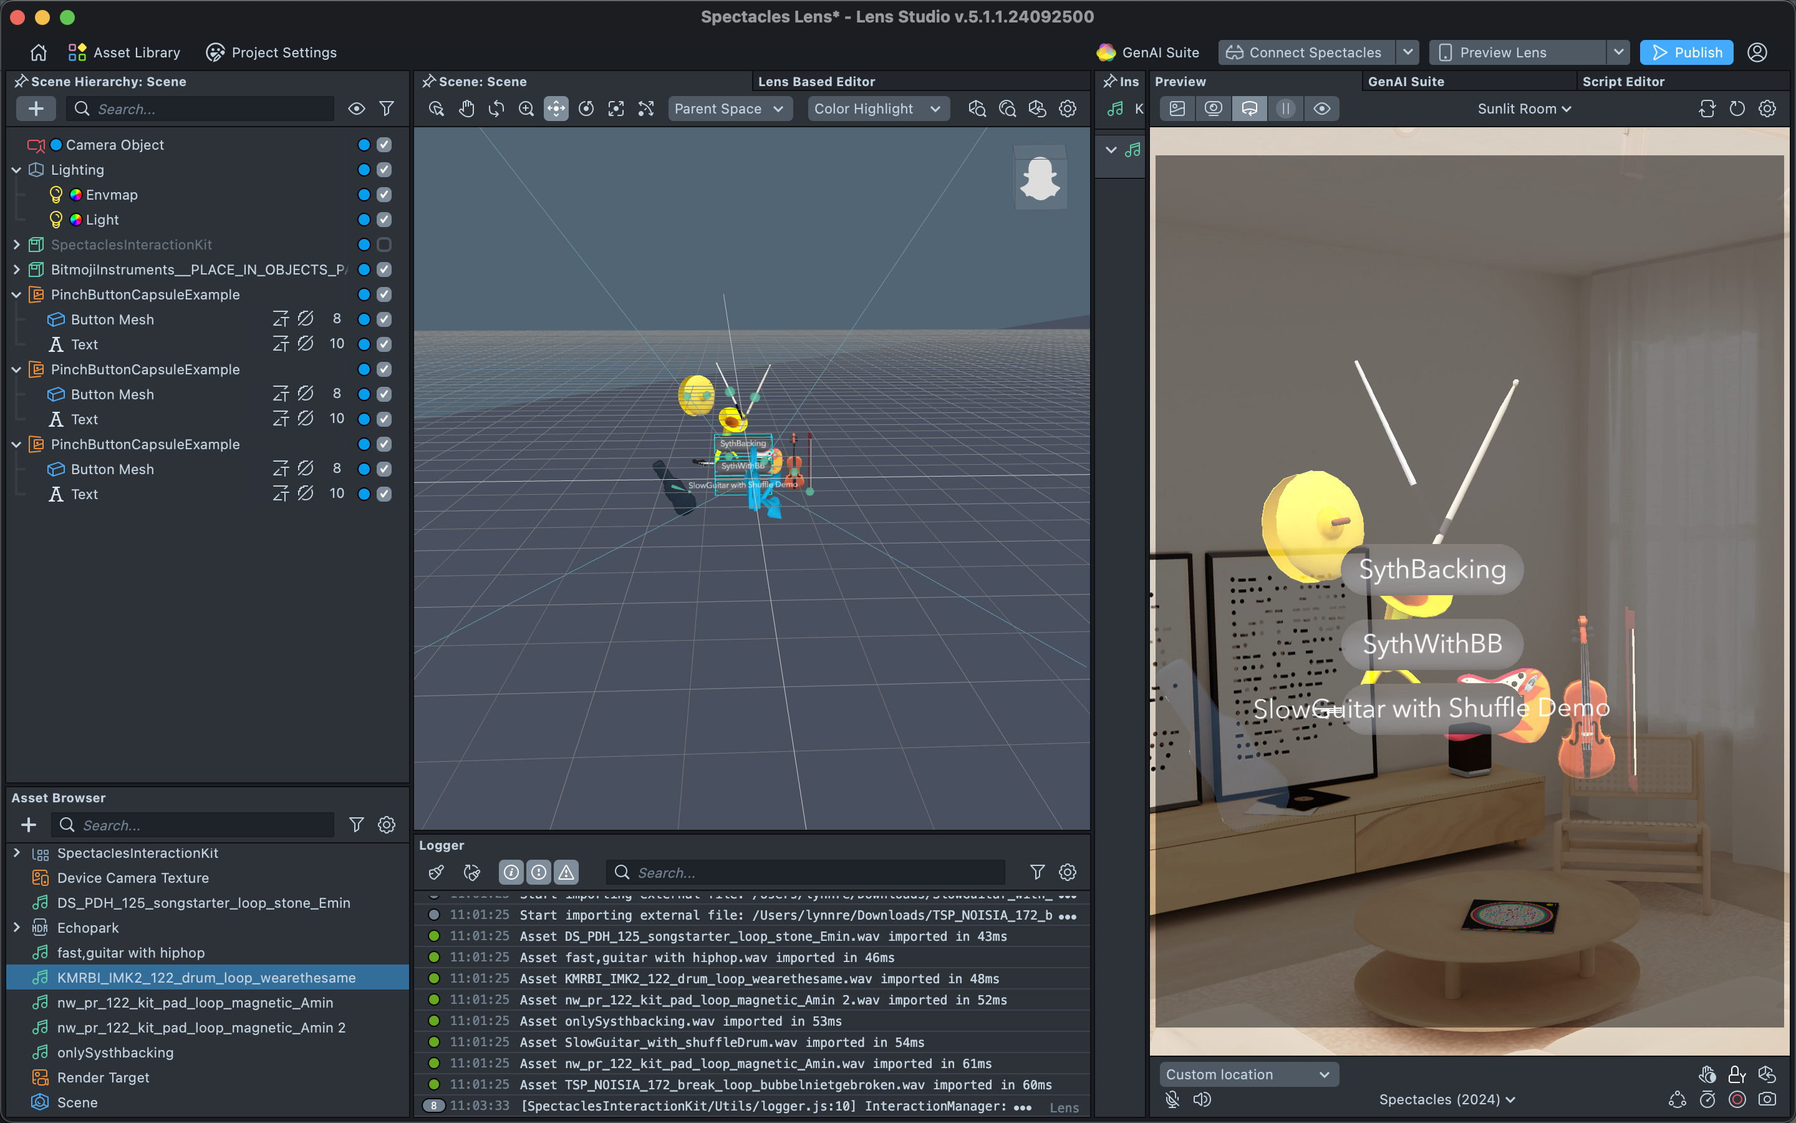This screenshot has width=1796, height=1123.
Task: Click the add object plus button in Scene Hierarchy
Action: (36, 109)
